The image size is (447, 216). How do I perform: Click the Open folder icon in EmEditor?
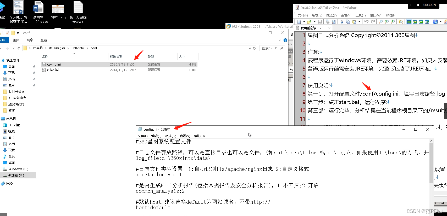(x=309, y=22)
